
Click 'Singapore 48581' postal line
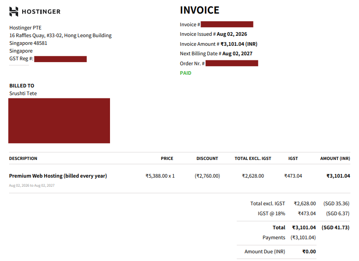click(x=28, y=43)
